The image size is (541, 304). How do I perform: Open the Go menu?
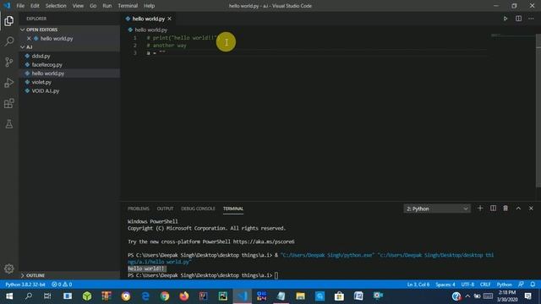tap(93, 6)
